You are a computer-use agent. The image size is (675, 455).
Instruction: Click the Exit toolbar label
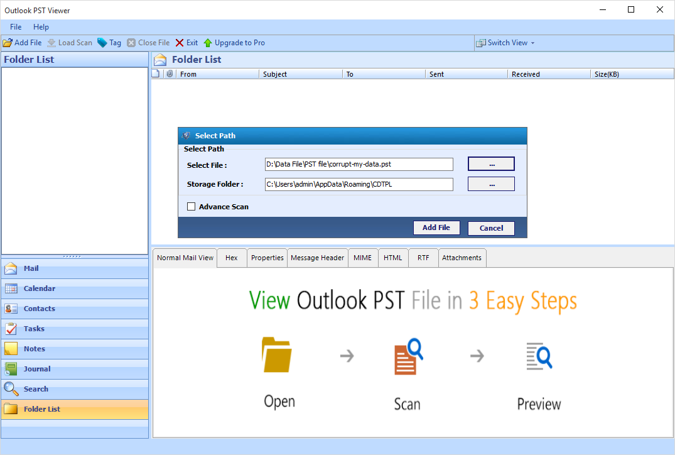[x=192, y=43]
